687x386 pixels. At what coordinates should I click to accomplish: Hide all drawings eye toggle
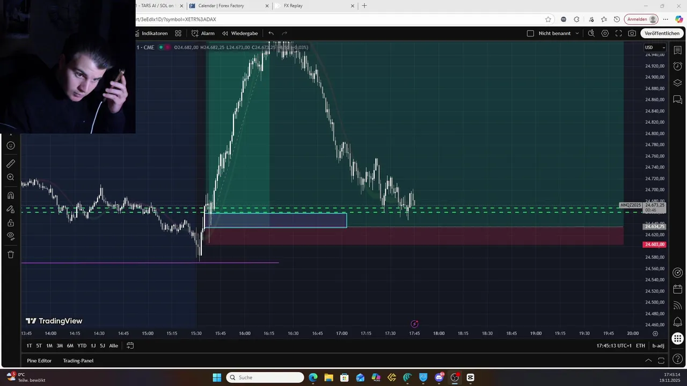[x=10, y=236]
